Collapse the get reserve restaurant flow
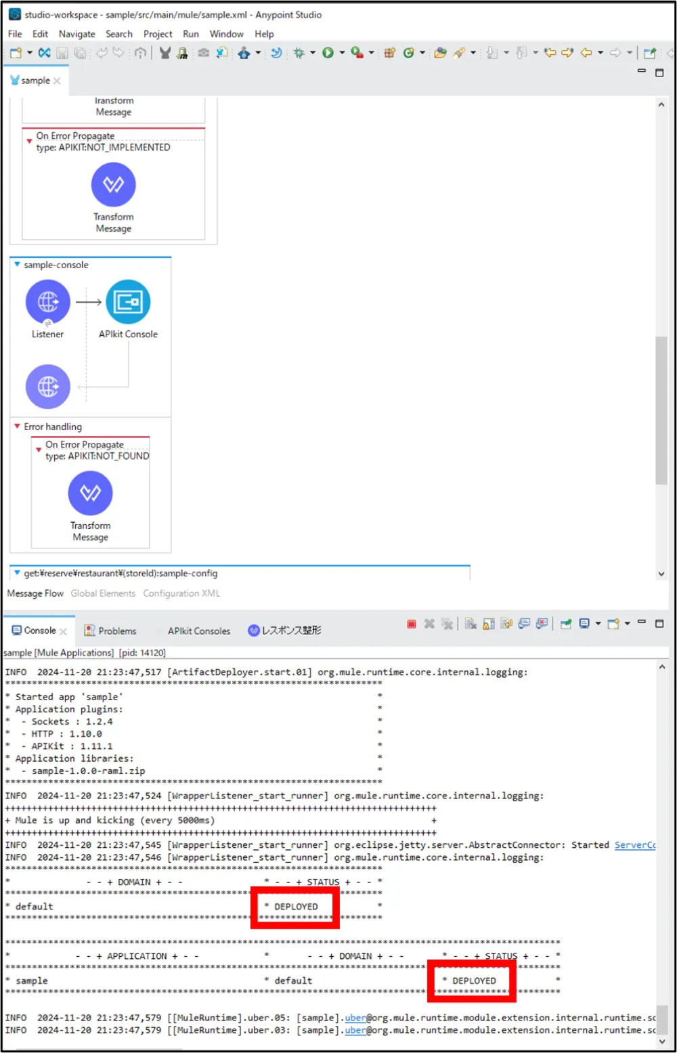 (x=17, y=573)
